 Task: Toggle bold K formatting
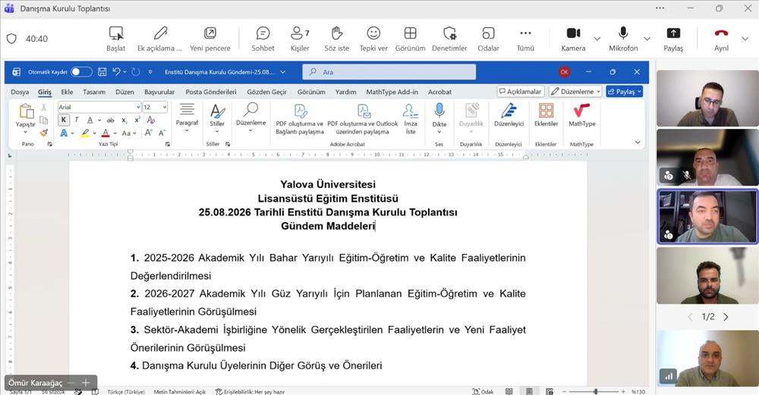(64, 120)
